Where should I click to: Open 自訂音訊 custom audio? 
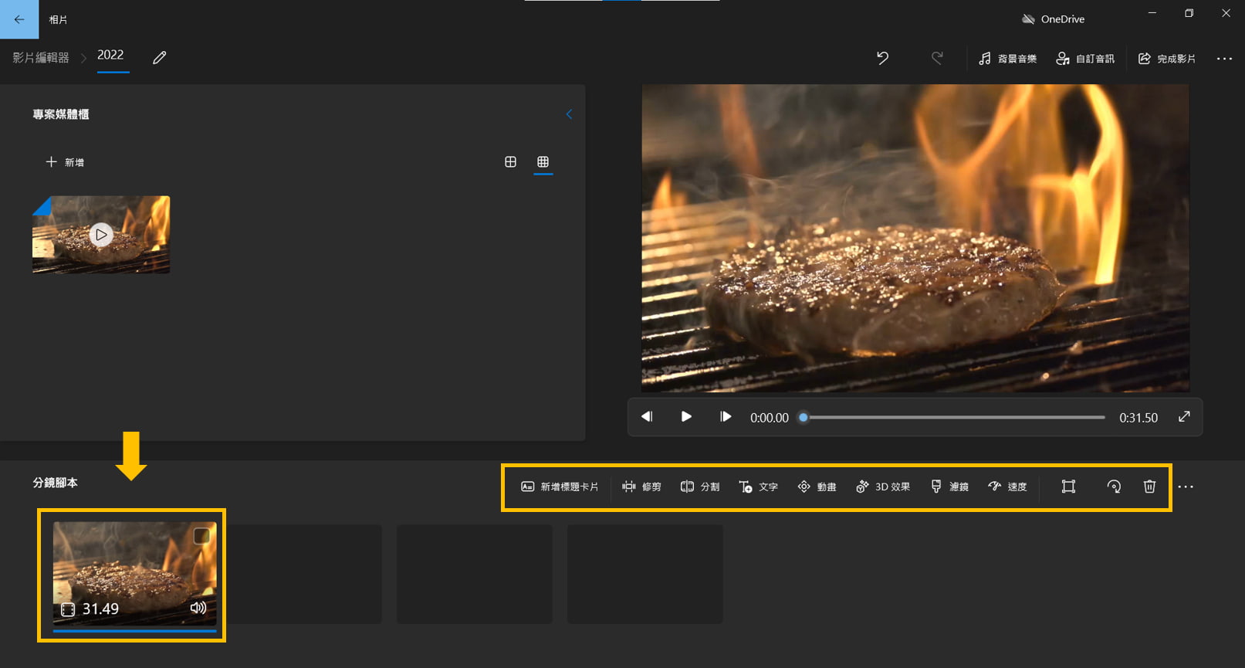pyautogui.click(x=1085, y=59)
